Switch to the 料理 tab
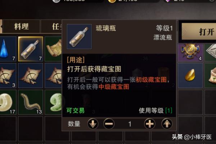The width and height of the screenshot is (216, 144). tap(21, 26)
